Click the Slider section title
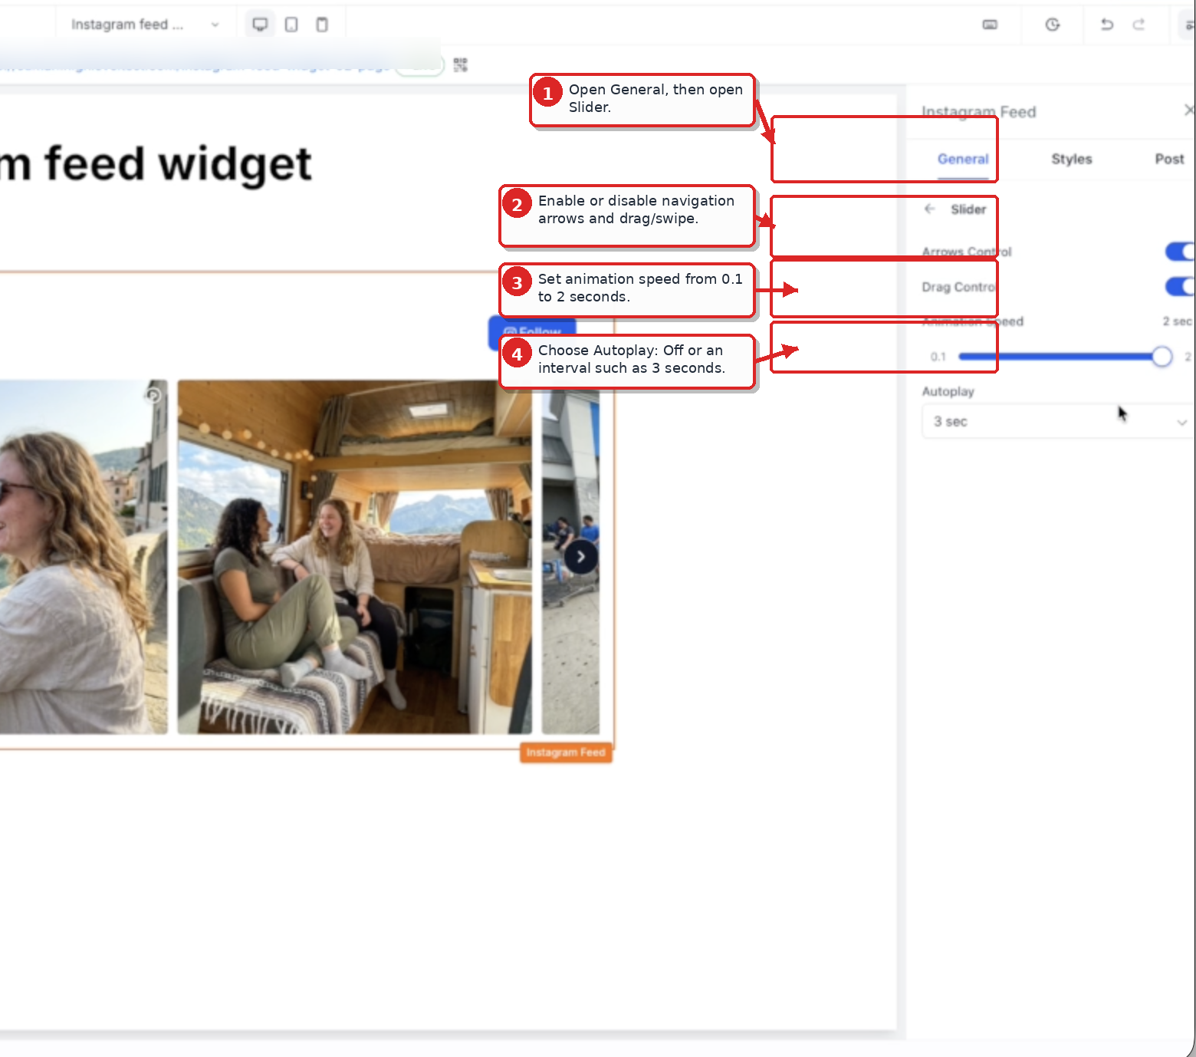Viewport: 1196px width, 1057px height. coord(968,209)
